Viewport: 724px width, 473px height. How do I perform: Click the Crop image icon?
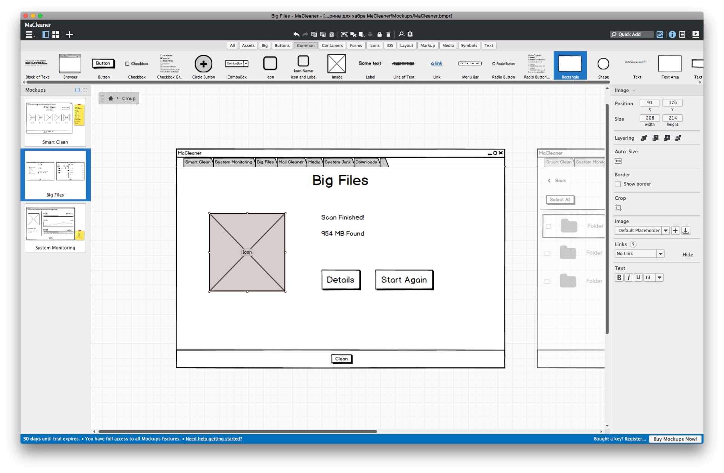[618, 208]
